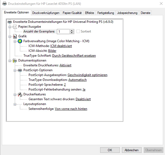Viewport: 165px width, 155px height.
Task: Click PostScript-Fehlerbehandlung senden value Ja
Action: [x=84, y=89]
